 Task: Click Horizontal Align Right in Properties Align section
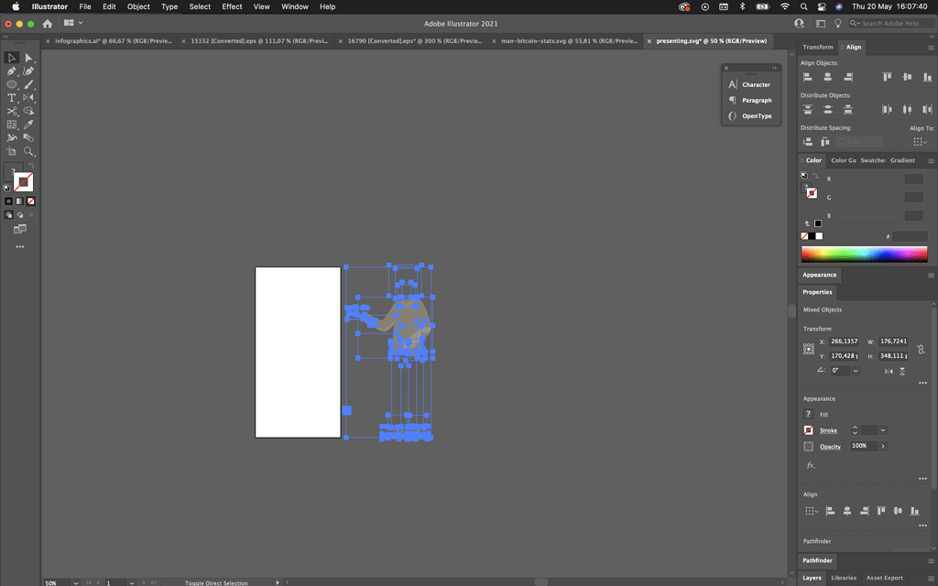pyautogui.click(x=864, y=511)
